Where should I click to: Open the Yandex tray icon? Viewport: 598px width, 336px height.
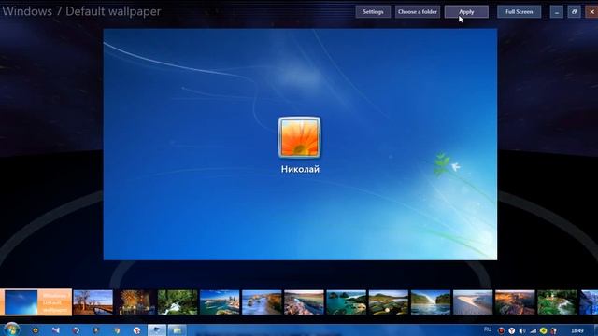pyautogui.click(x=512, y=330)
